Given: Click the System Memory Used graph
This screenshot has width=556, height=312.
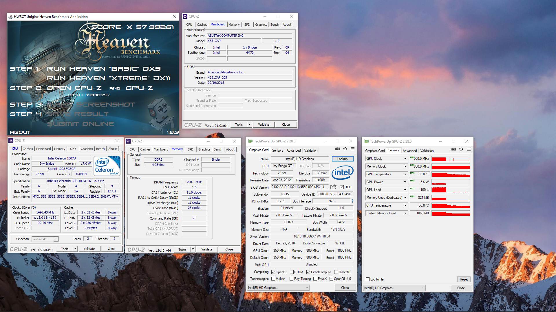Looking at the screenshot, I should tap(451, 213).
